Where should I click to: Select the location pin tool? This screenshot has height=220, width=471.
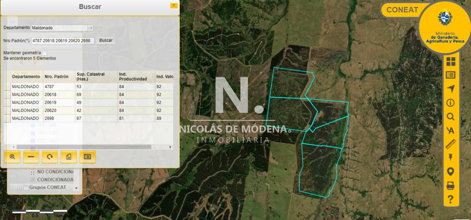point(451,172)
